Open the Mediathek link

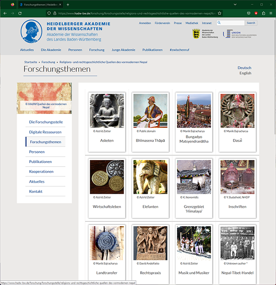(x=192, y=23)
